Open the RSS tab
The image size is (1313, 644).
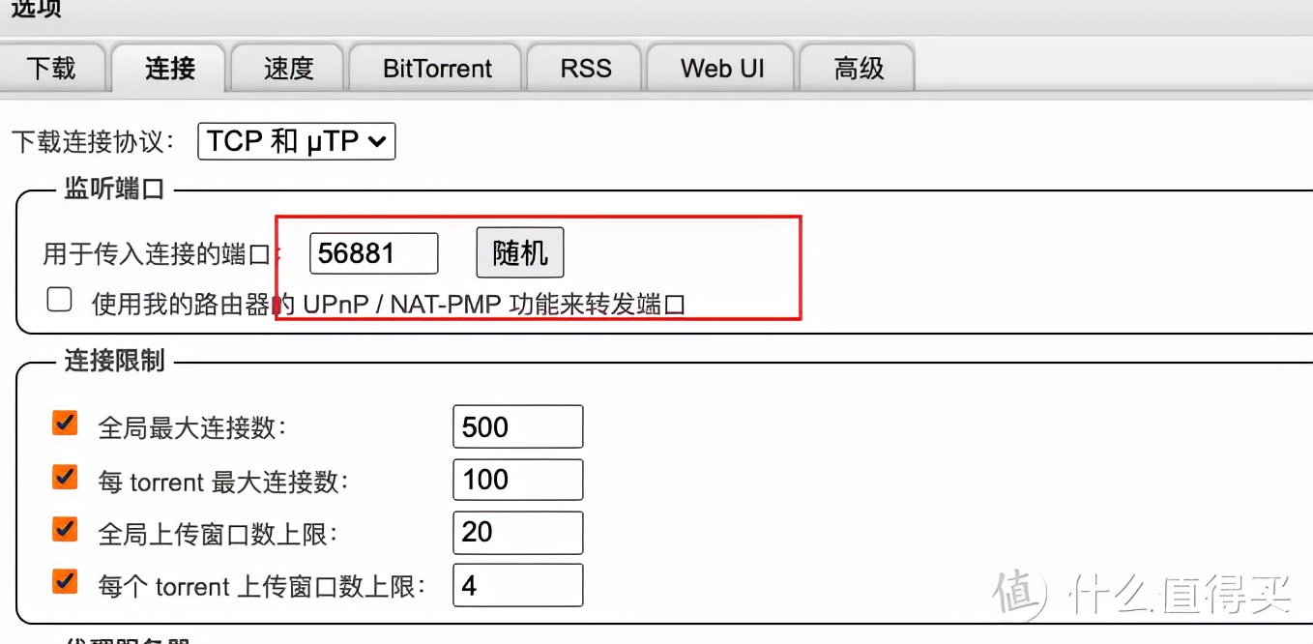click(586, 69)
